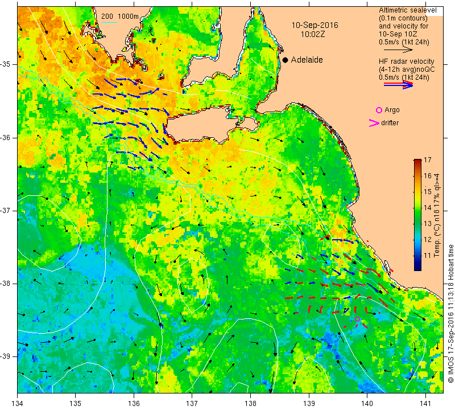Click the colorbar value 12
The width and height of the screenshot is (455, 410).
428,240
